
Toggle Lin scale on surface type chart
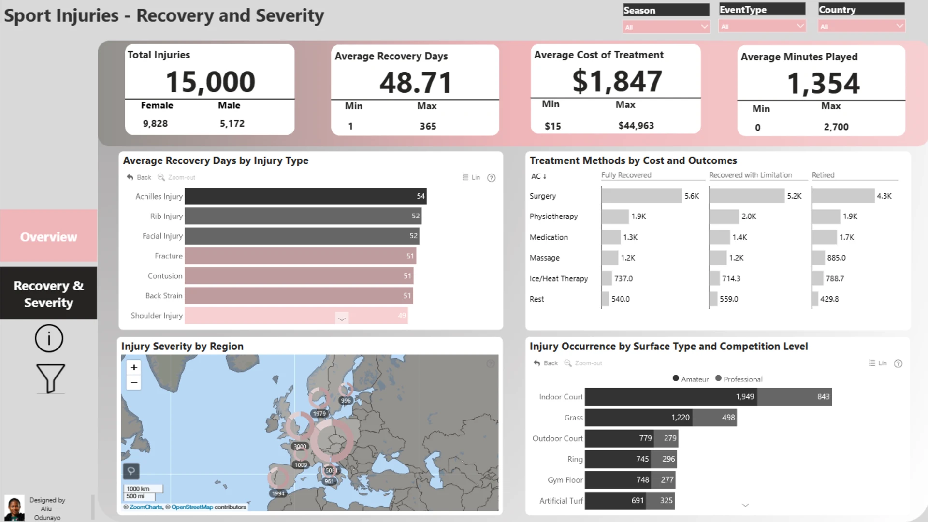tap(878, 363)
